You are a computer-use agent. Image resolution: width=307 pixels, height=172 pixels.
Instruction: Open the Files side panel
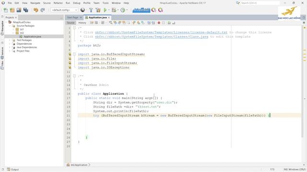pos(2,65)
